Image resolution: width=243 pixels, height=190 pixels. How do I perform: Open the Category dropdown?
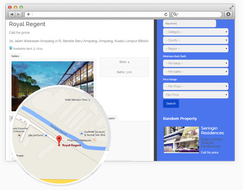[x=195, y=32]
